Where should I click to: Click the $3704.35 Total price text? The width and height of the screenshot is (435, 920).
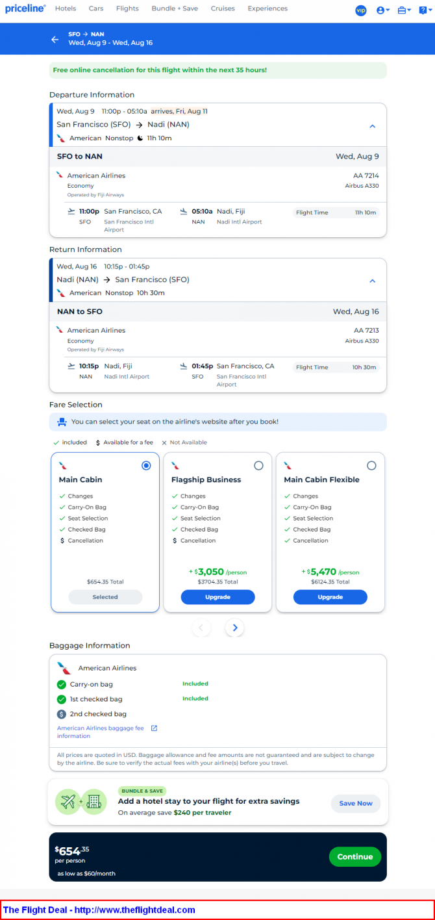tap(217, 582)
